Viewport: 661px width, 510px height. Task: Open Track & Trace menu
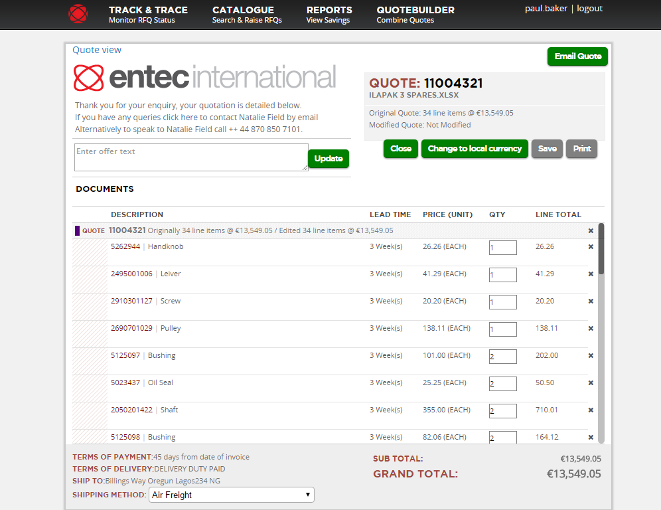click(148, 15)
